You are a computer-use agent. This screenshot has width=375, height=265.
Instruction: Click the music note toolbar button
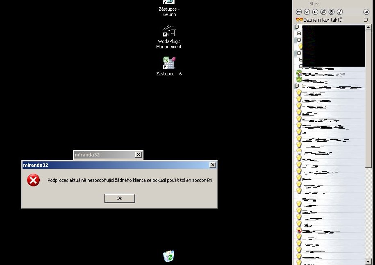point(340,12)
